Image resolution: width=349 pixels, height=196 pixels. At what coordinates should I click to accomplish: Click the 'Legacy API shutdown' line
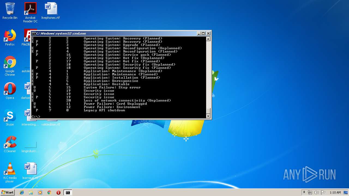(104, 110)
